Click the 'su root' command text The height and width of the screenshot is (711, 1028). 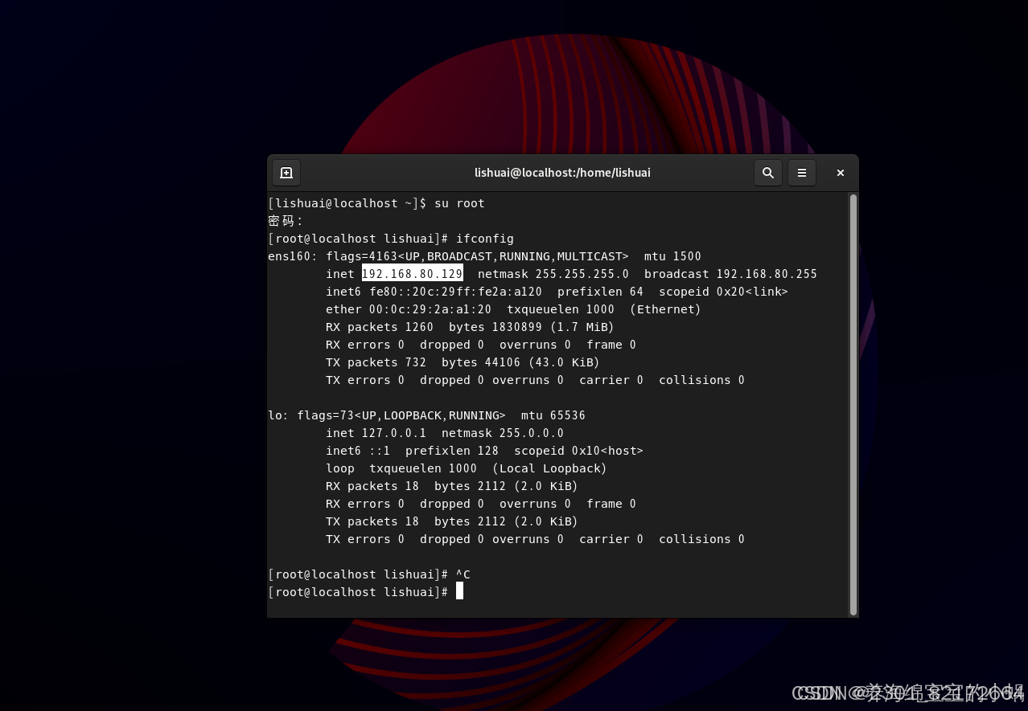pyautogui.click(x=459, y=203)
